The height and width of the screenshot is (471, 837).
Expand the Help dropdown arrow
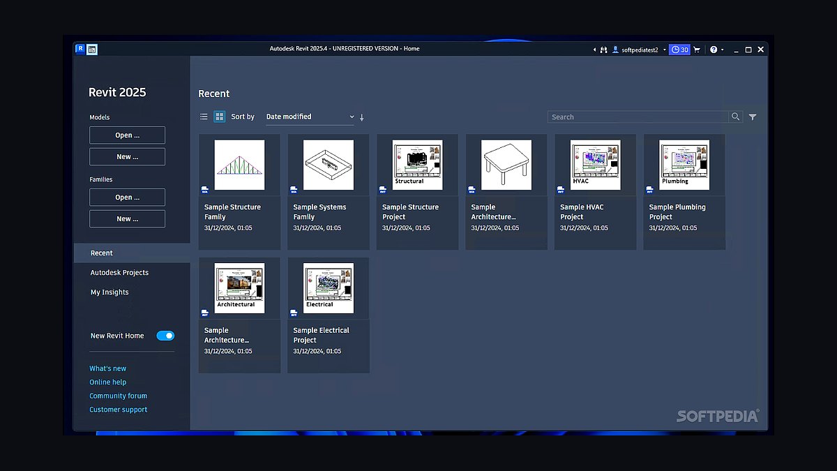coord(722,50)
